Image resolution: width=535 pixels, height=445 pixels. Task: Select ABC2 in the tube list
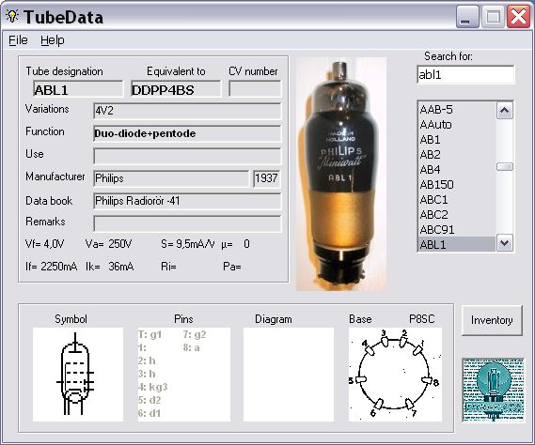(457, 214)
